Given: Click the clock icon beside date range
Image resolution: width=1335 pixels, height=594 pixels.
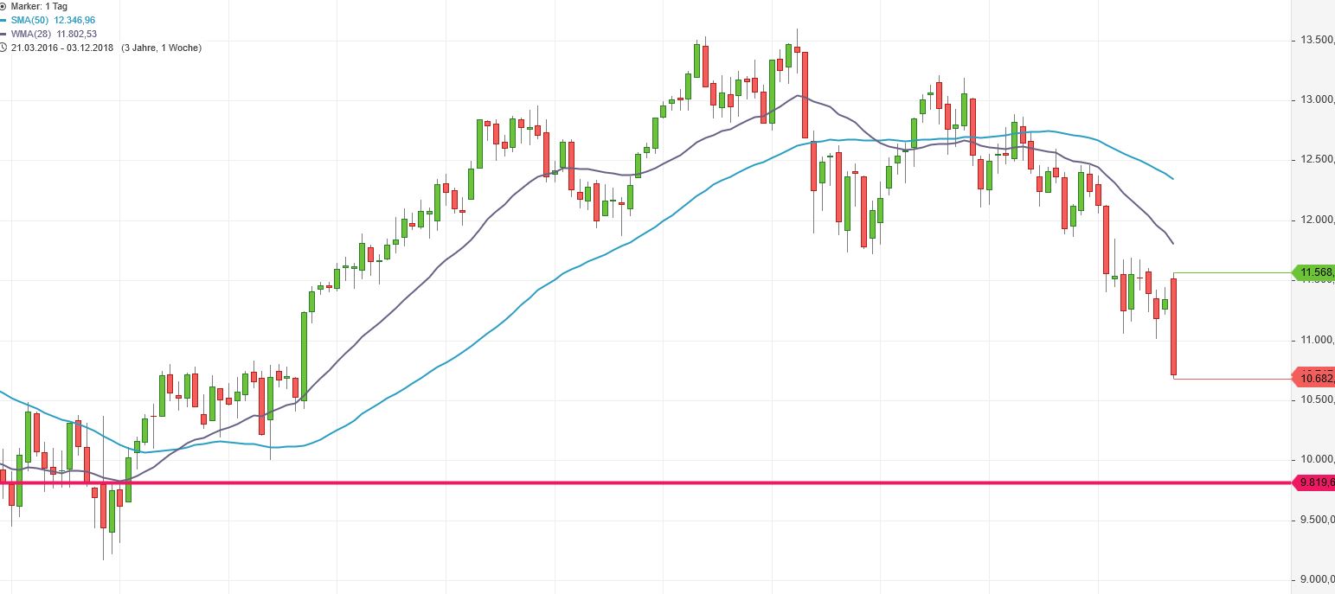Looking at the screenshot, I should 3,48.
